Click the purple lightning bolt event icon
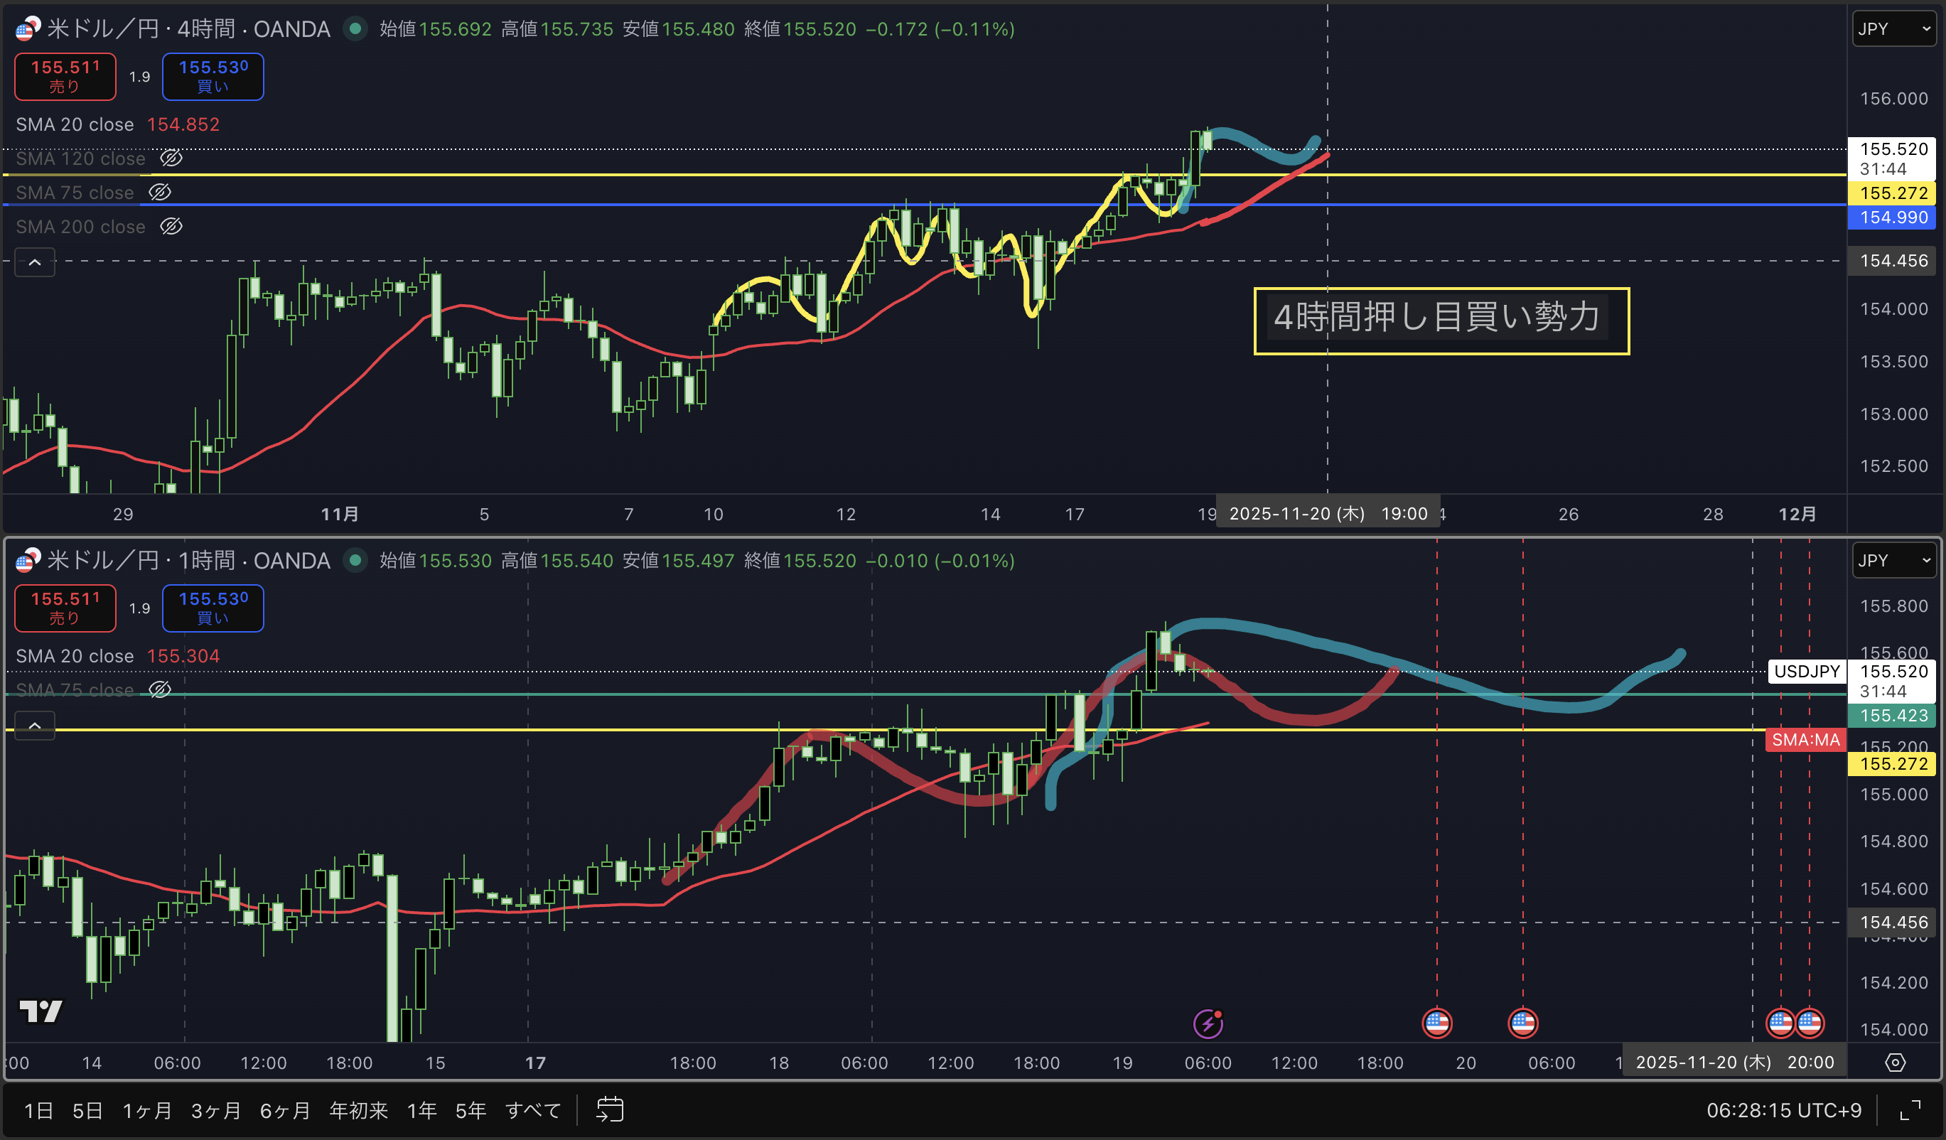1946x1140 pixels. [x=1208, y=1024]
